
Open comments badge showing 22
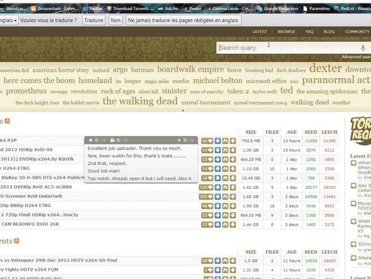click(207, 225)
